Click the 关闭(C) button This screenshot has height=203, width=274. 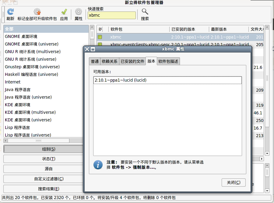point(234,182)
